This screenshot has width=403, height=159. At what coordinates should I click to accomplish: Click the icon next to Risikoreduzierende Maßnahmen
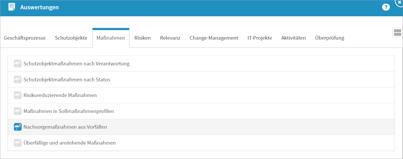click(18, 95)
